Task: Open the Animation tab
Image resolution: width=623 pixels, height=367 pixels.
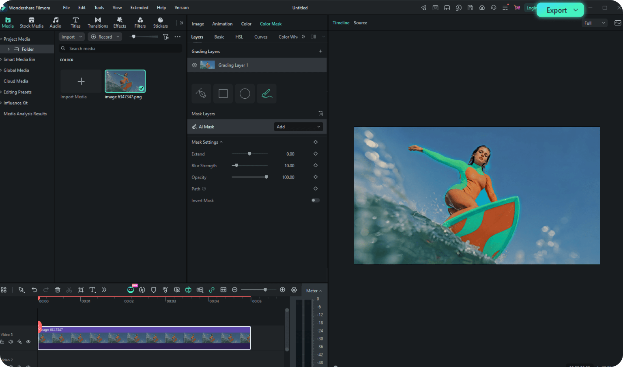Action: (x=222, y=24)
